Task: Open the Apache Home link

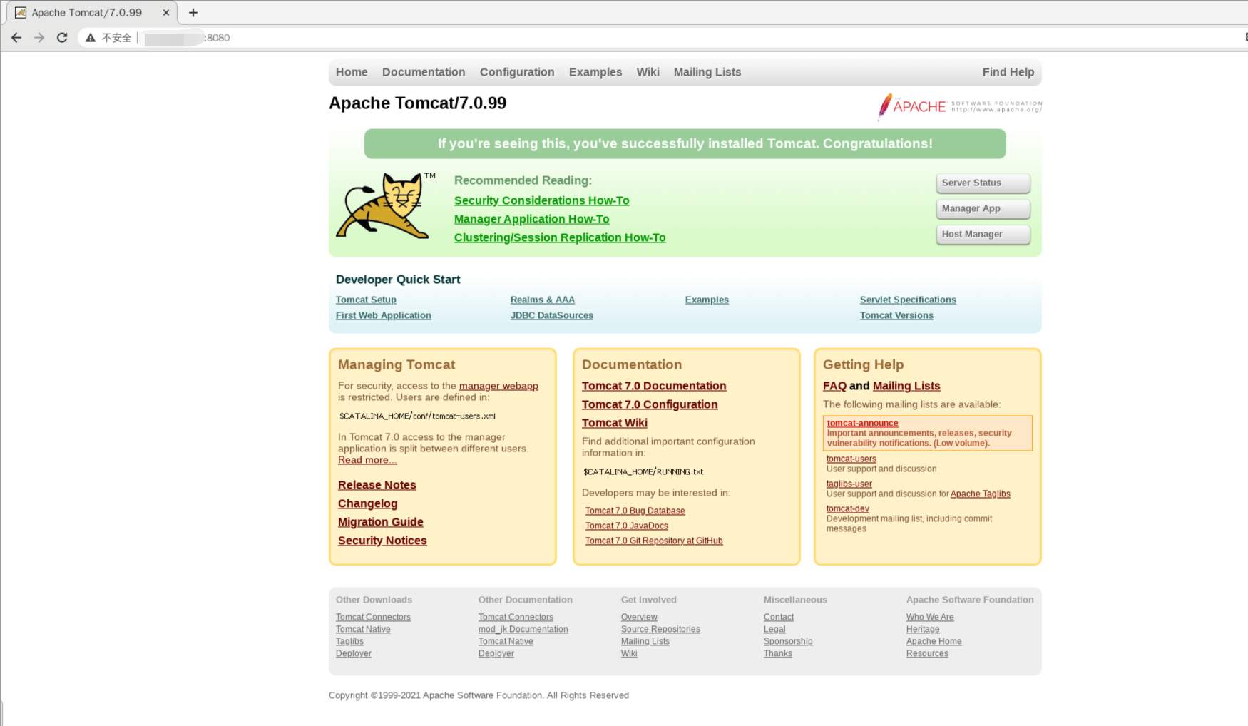Action: click(934, 641)
